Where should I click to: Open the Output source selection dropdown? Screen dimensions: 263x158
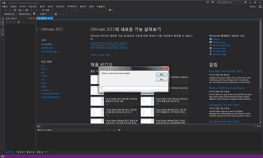click(x=76, y=130)
